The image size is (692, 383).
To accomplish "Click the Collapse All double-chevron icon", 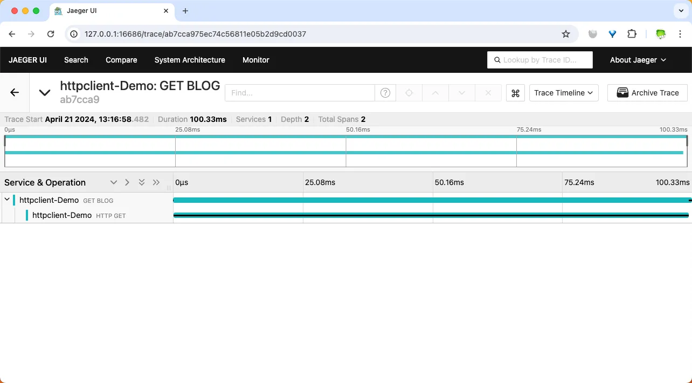I will coord(156,182).
